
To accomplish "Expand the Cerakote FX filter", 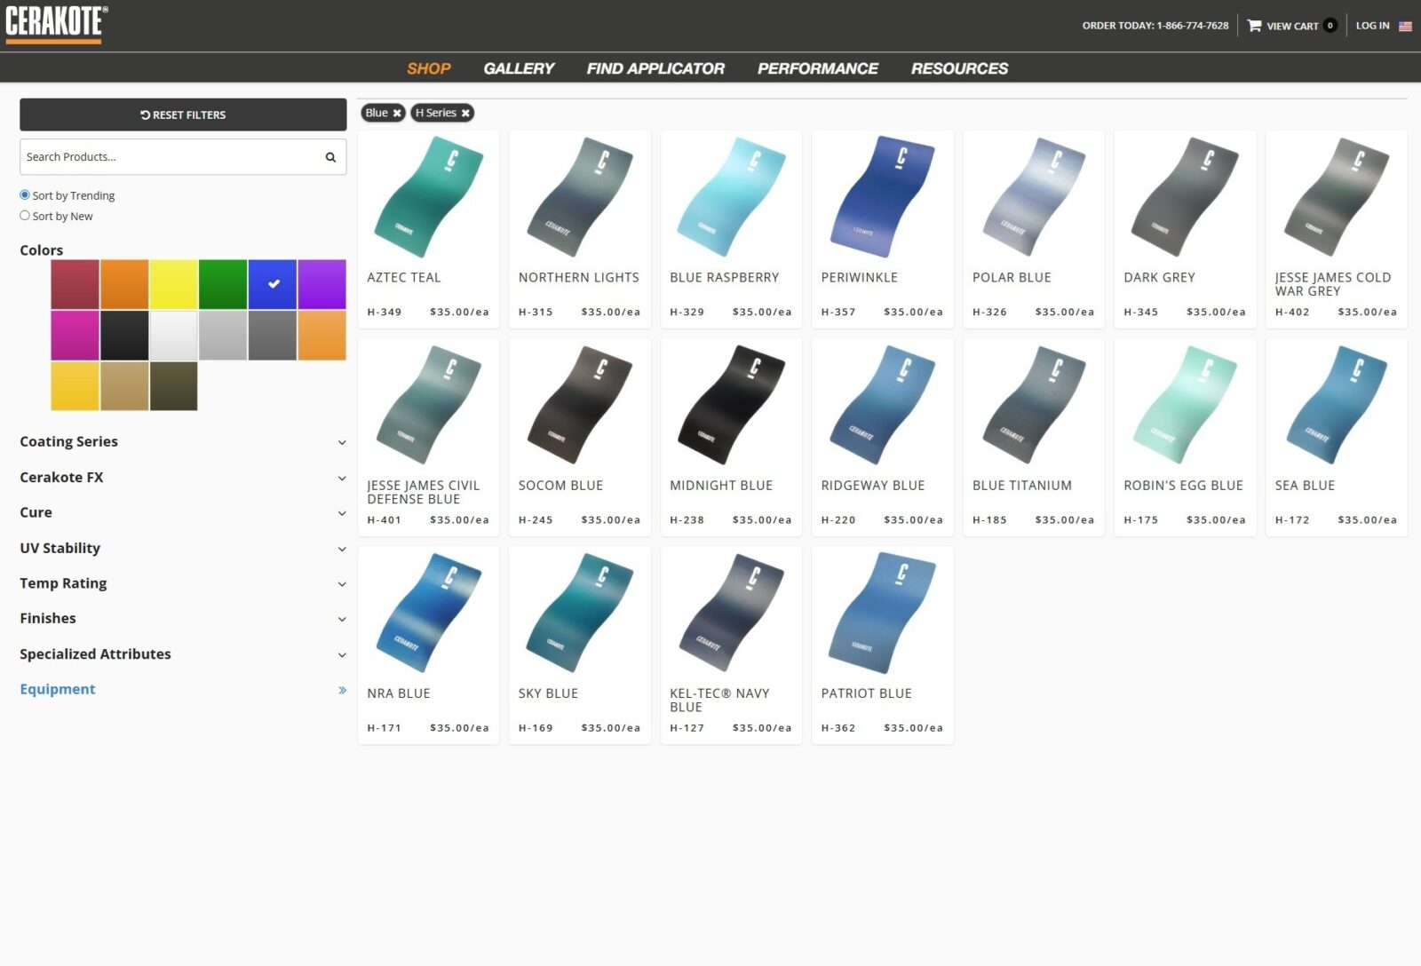I will coord(183,478).
